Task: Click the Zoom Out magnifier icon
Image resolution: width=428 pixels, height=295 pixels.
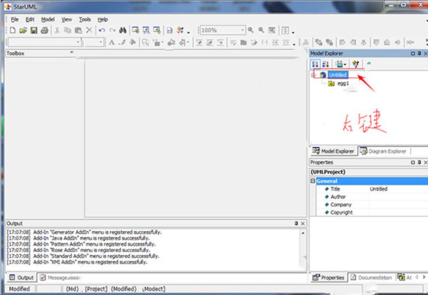Action: (261, 30)
